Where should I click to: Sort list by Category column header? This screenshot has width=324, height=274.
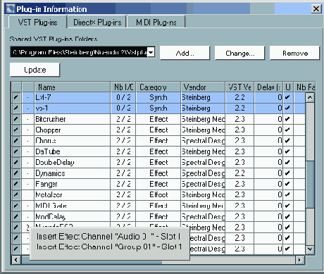pyautogui.click(x=158, y=87)
